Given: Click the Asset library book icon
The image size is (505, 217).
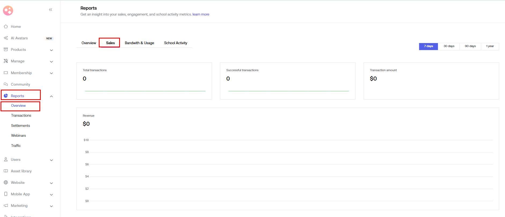Looking at the screenshot, I should click(x=6, y=171).
